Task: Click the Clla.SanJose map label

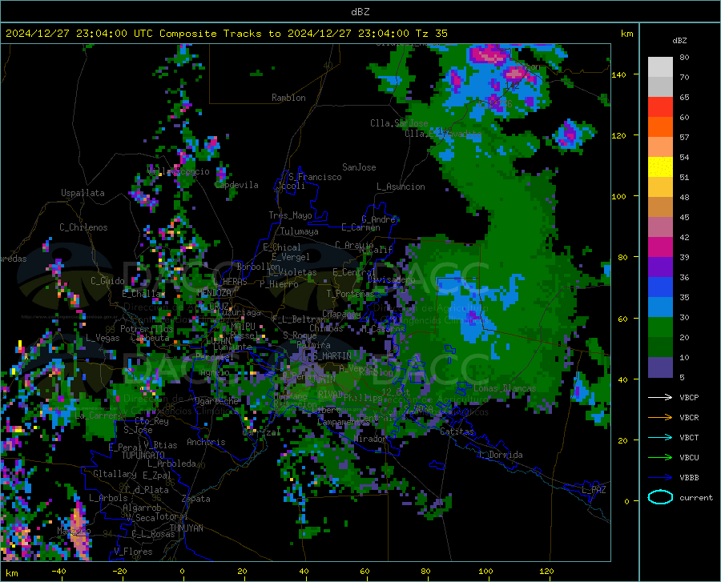Action: coord(399,123)
